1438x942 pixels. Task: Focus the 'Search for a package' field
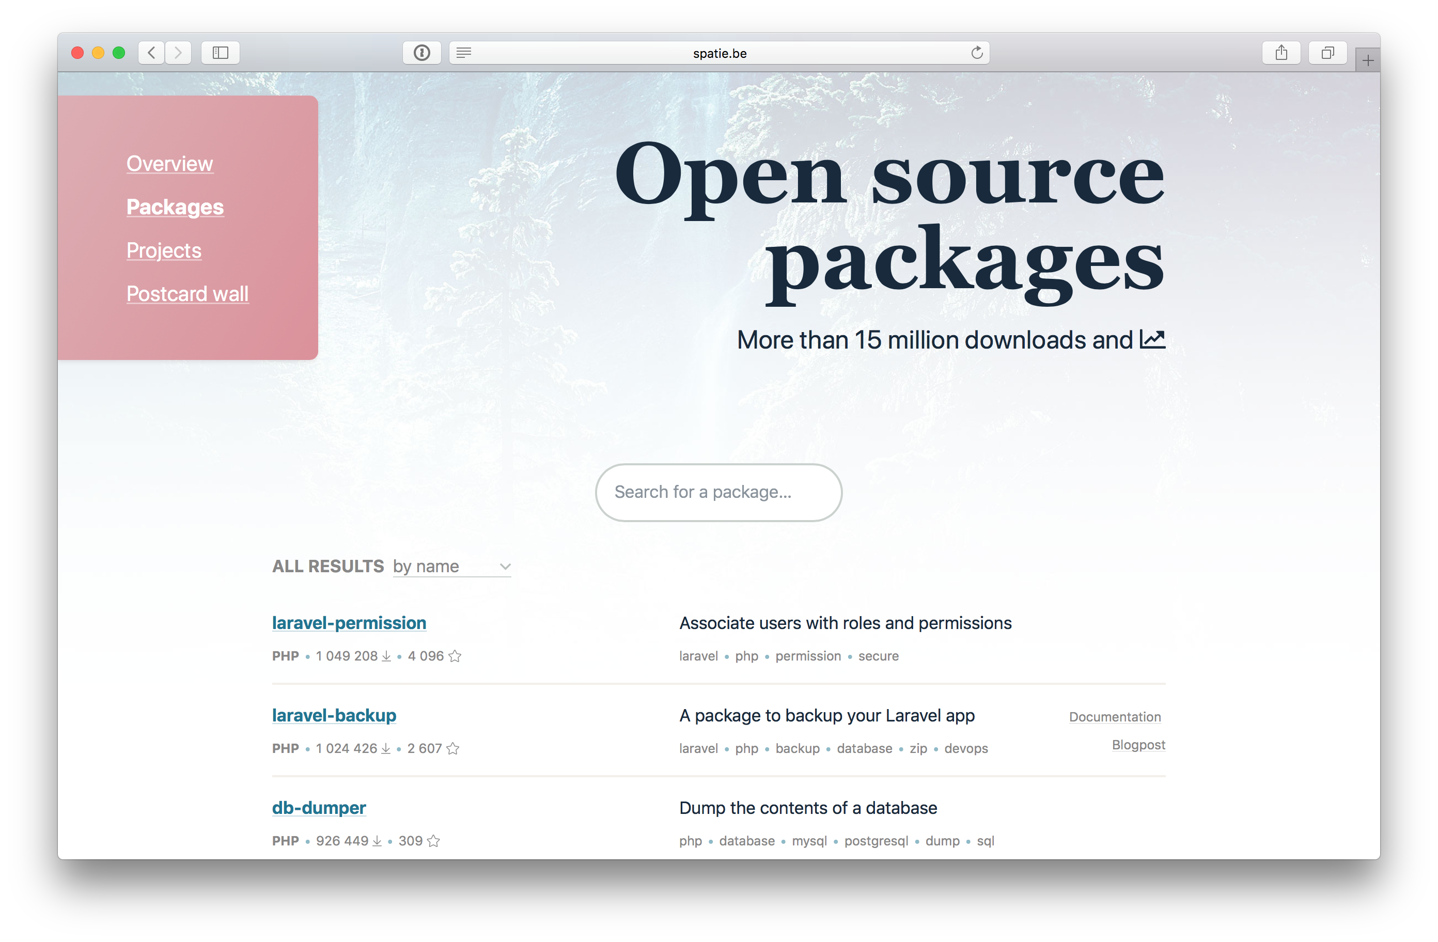pyautogui.click(x=718, y=493)
